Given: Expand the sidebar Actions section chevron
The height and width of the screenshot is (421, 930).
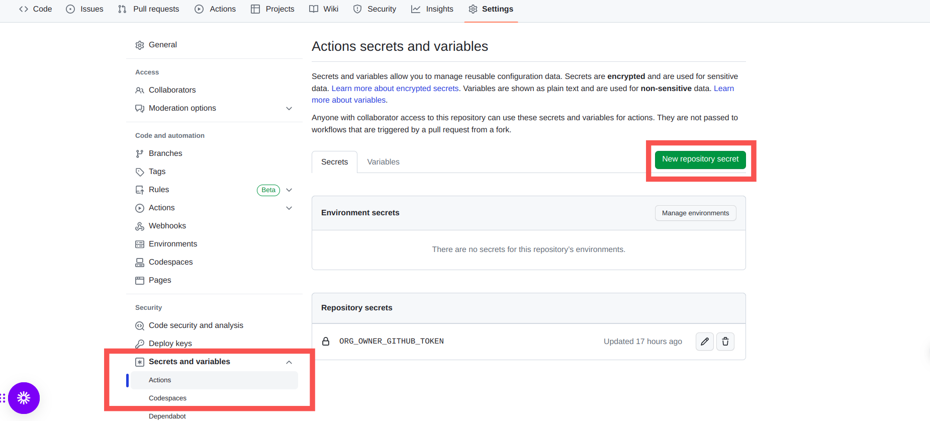Looking at the screenshot, I should point(289,208).
